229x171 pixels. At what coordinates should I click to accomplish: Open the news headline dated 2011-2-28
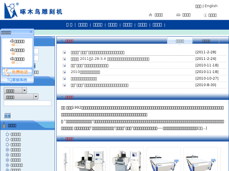(98, 52)
